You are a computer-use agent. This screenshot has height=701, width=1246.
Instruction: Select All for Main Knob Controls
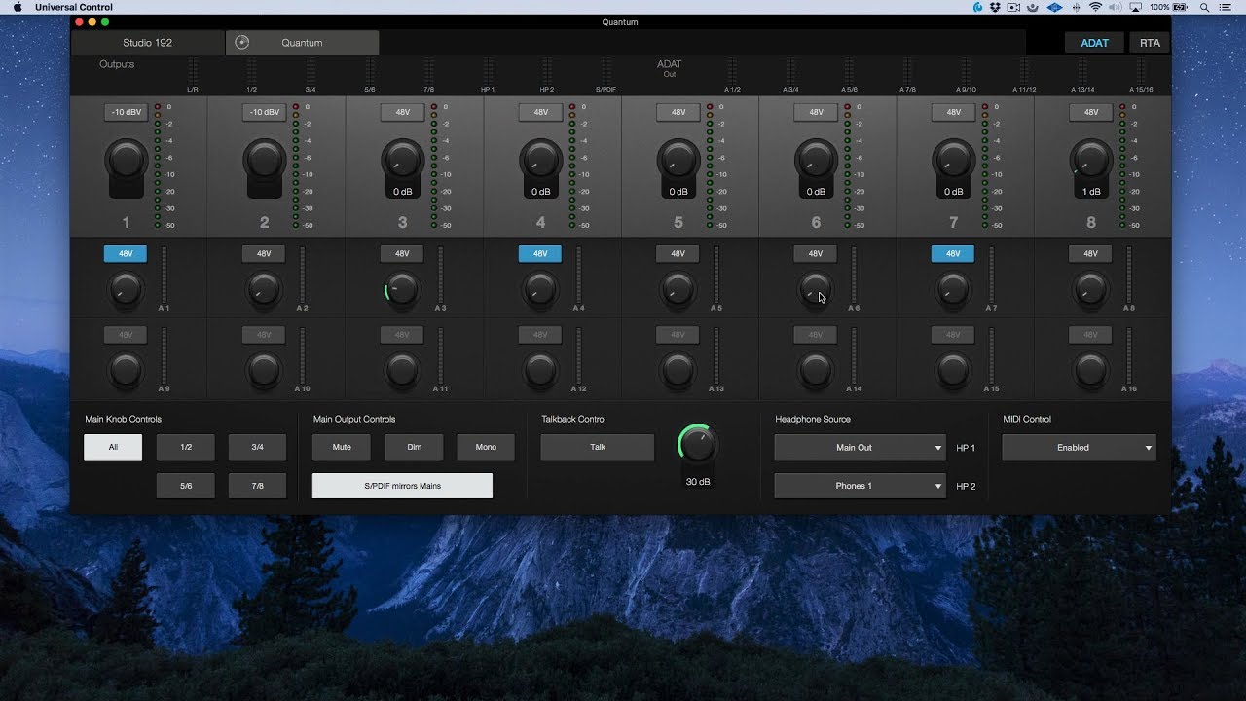[113, 447]
